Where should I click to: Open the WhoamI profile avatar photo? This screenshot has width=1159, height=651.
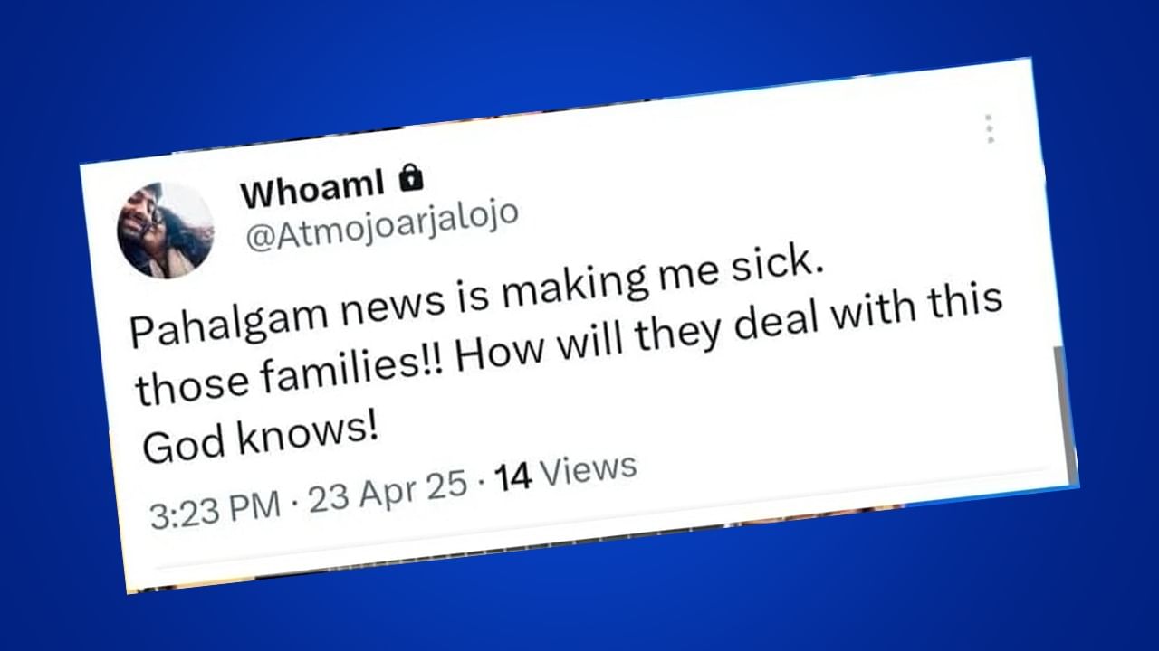(166, 230)
